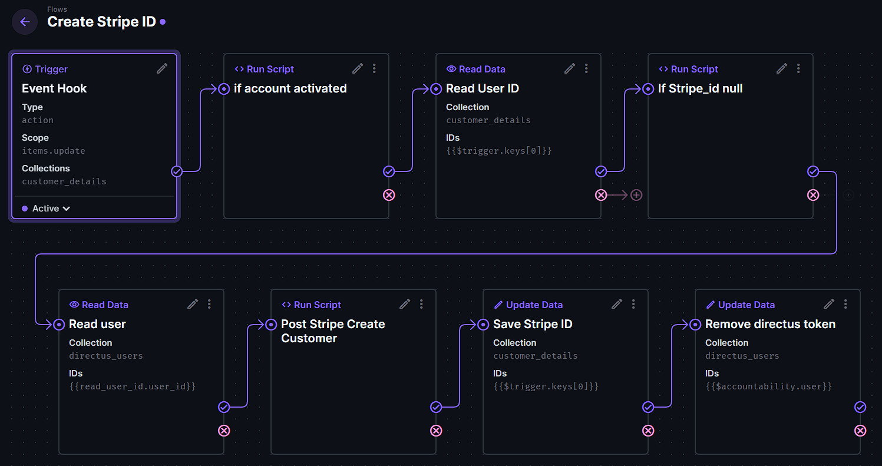Open edit for Read user operation
Image resolution: width=882 pixels, height=466 pixels.
pyautogui.click(x=193, y=305)
